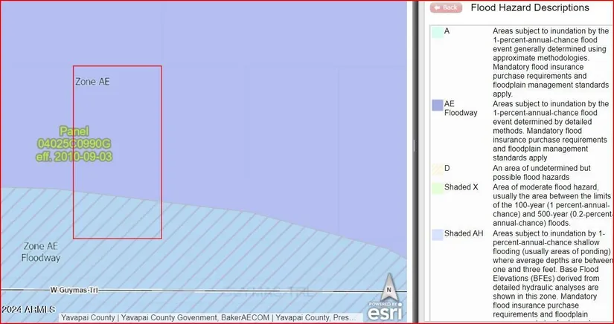Click the Zone AE map label
614x324 pixels.
pos(92,82)
